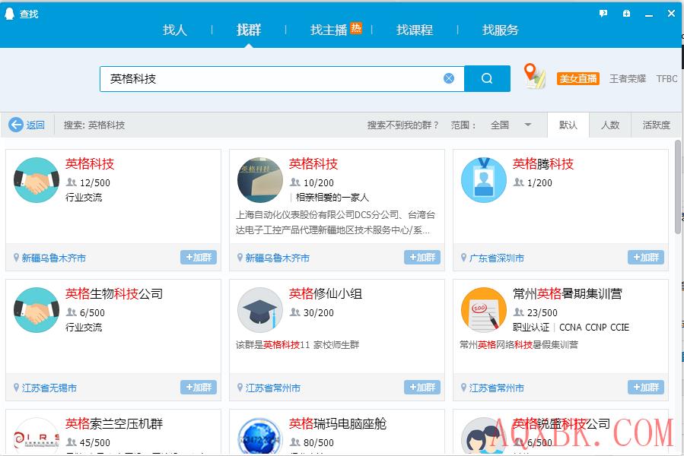Image resolution: width=684 pixels, height=456 pixels.
Task: Click the TFBC hot keyword
Action: coord(667,78)
